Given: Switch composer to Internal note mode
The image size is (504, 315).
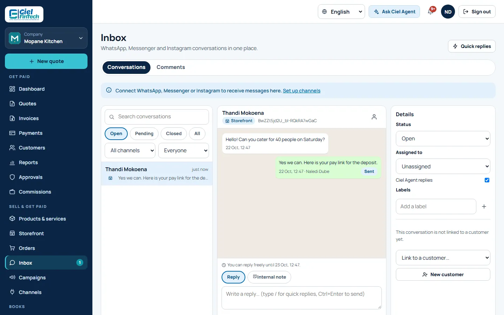Looking at the screenshot, I should point(269,277).
